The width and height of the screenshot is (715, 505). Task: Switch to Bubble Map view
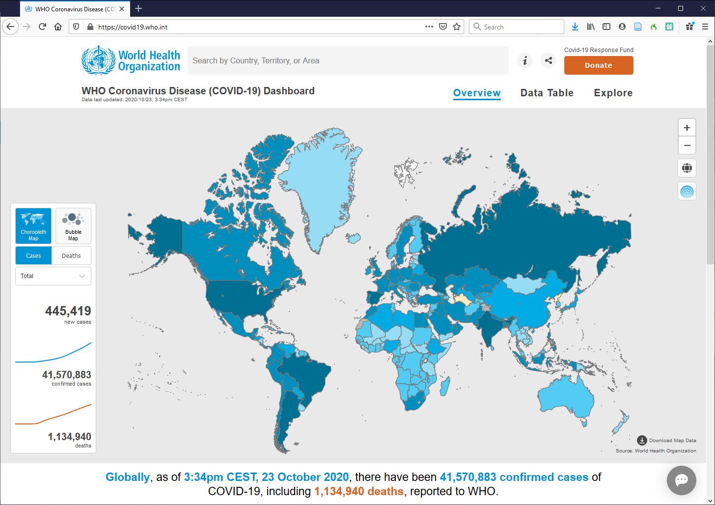[x=73, y=226]
